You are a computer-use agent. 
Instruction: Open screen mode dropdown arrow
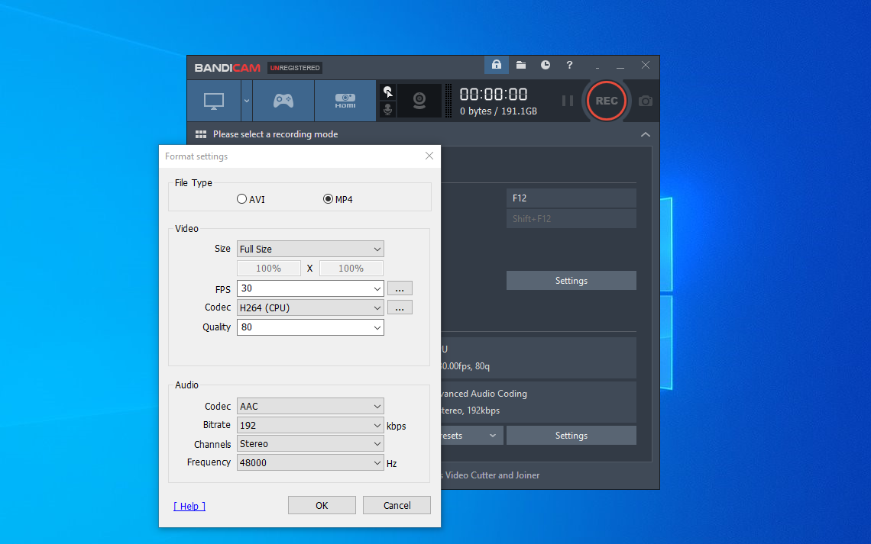pyautogui.click(x=247, y=101)
